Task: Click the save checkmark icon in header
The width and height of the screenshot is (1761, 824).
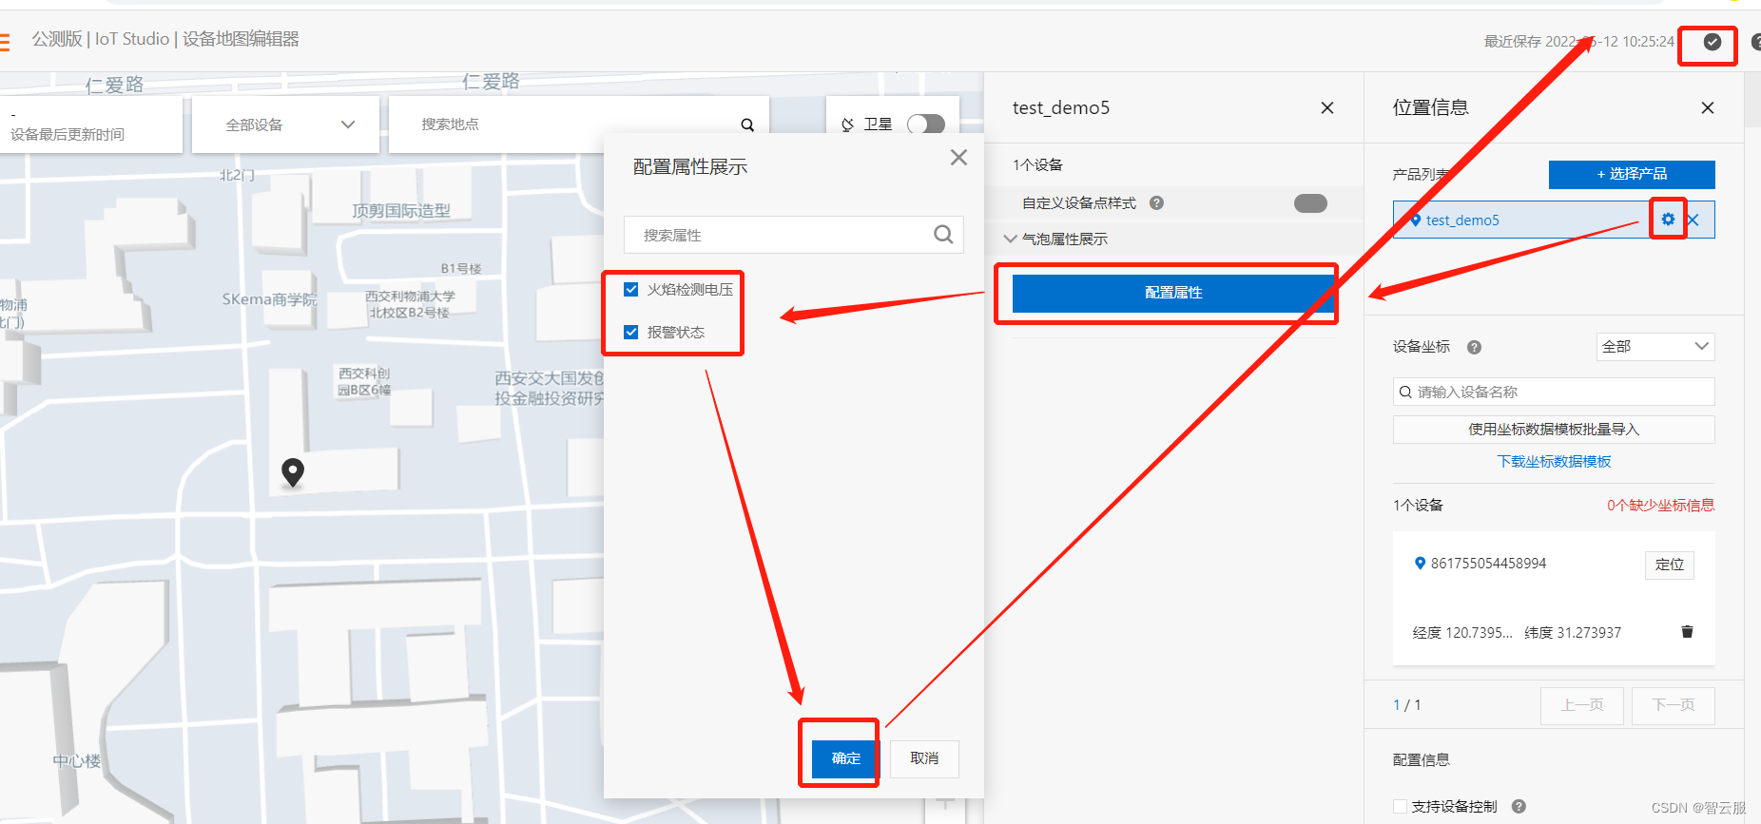Action: [x=1712, y=42]
